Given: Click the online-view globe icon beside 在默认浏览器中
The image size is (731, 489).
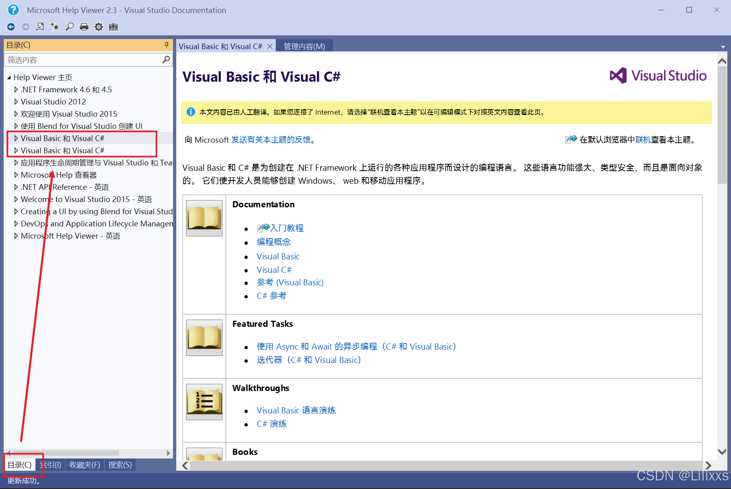Looking at the screenshot, I should coord(571,139).
